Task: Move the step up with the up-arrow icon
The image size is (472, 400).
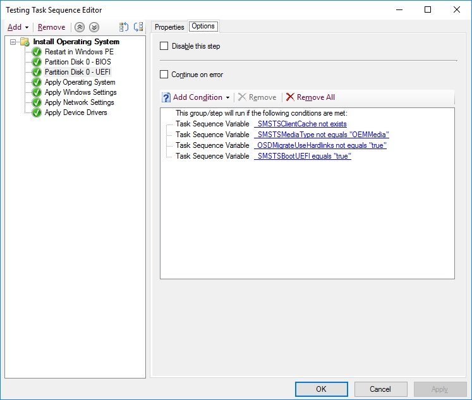Action: point(80,27)
